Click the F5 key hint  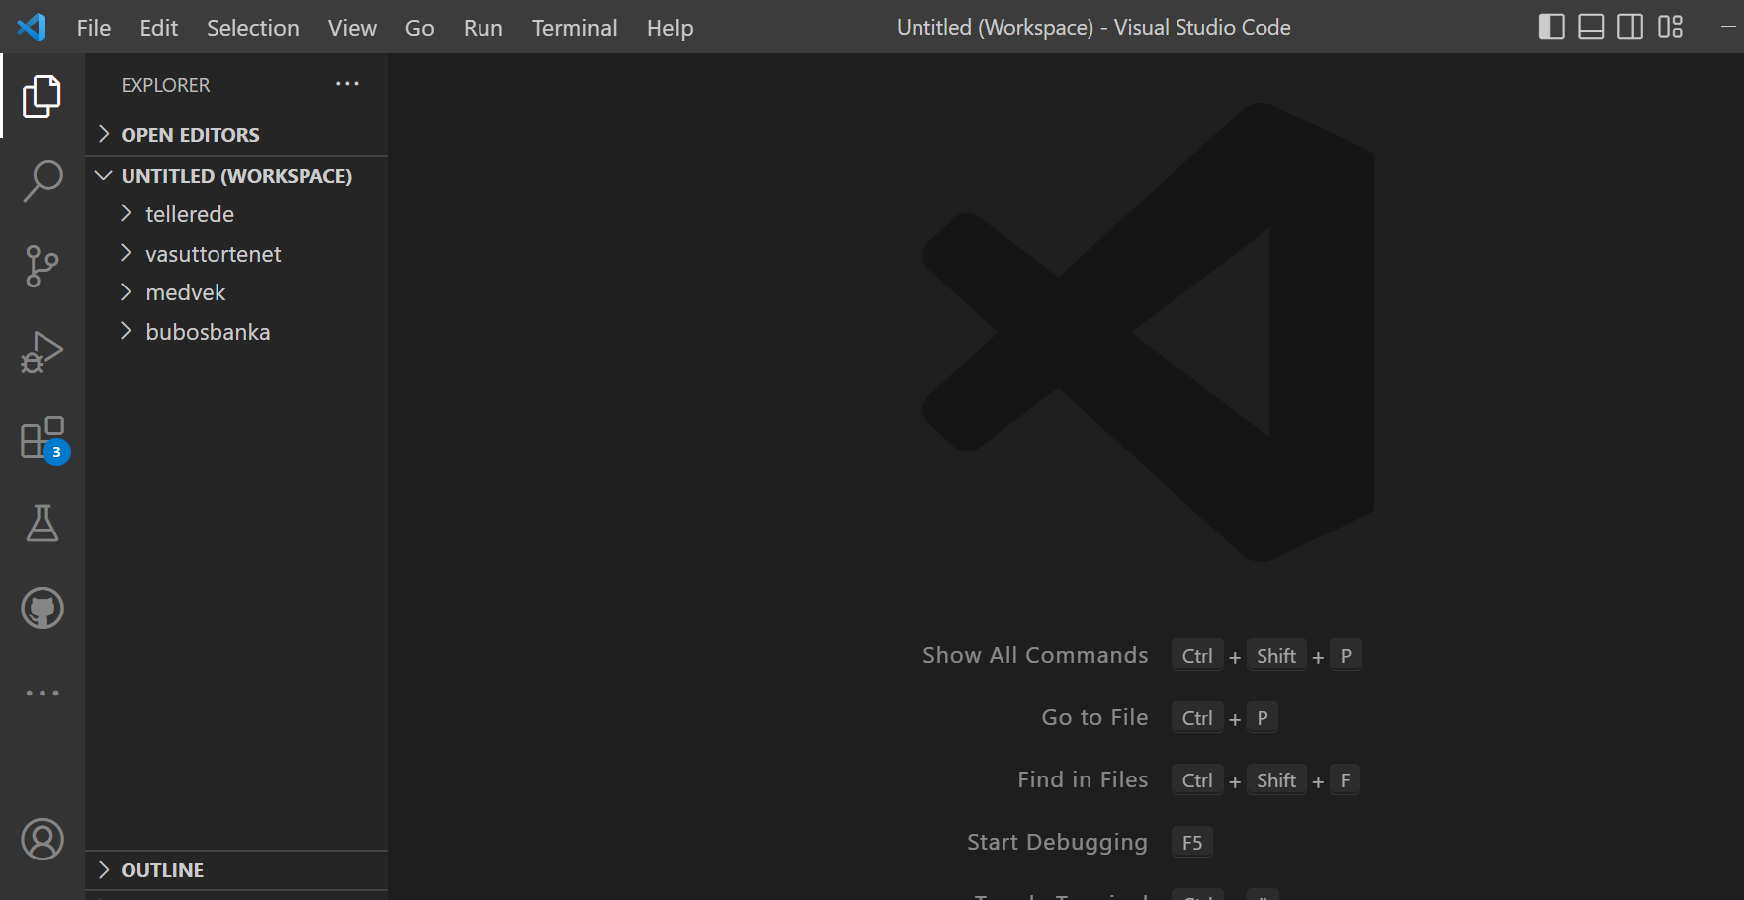pos(1192,843)
